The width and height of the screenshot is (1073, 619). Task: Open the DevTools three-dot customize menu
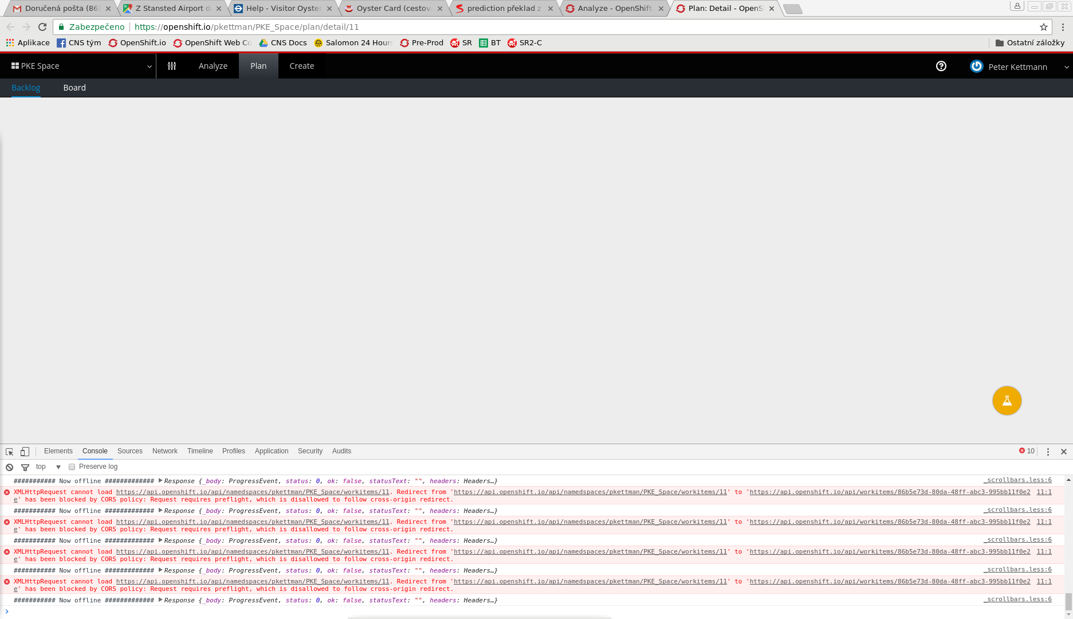click(x=1048, y=452)
